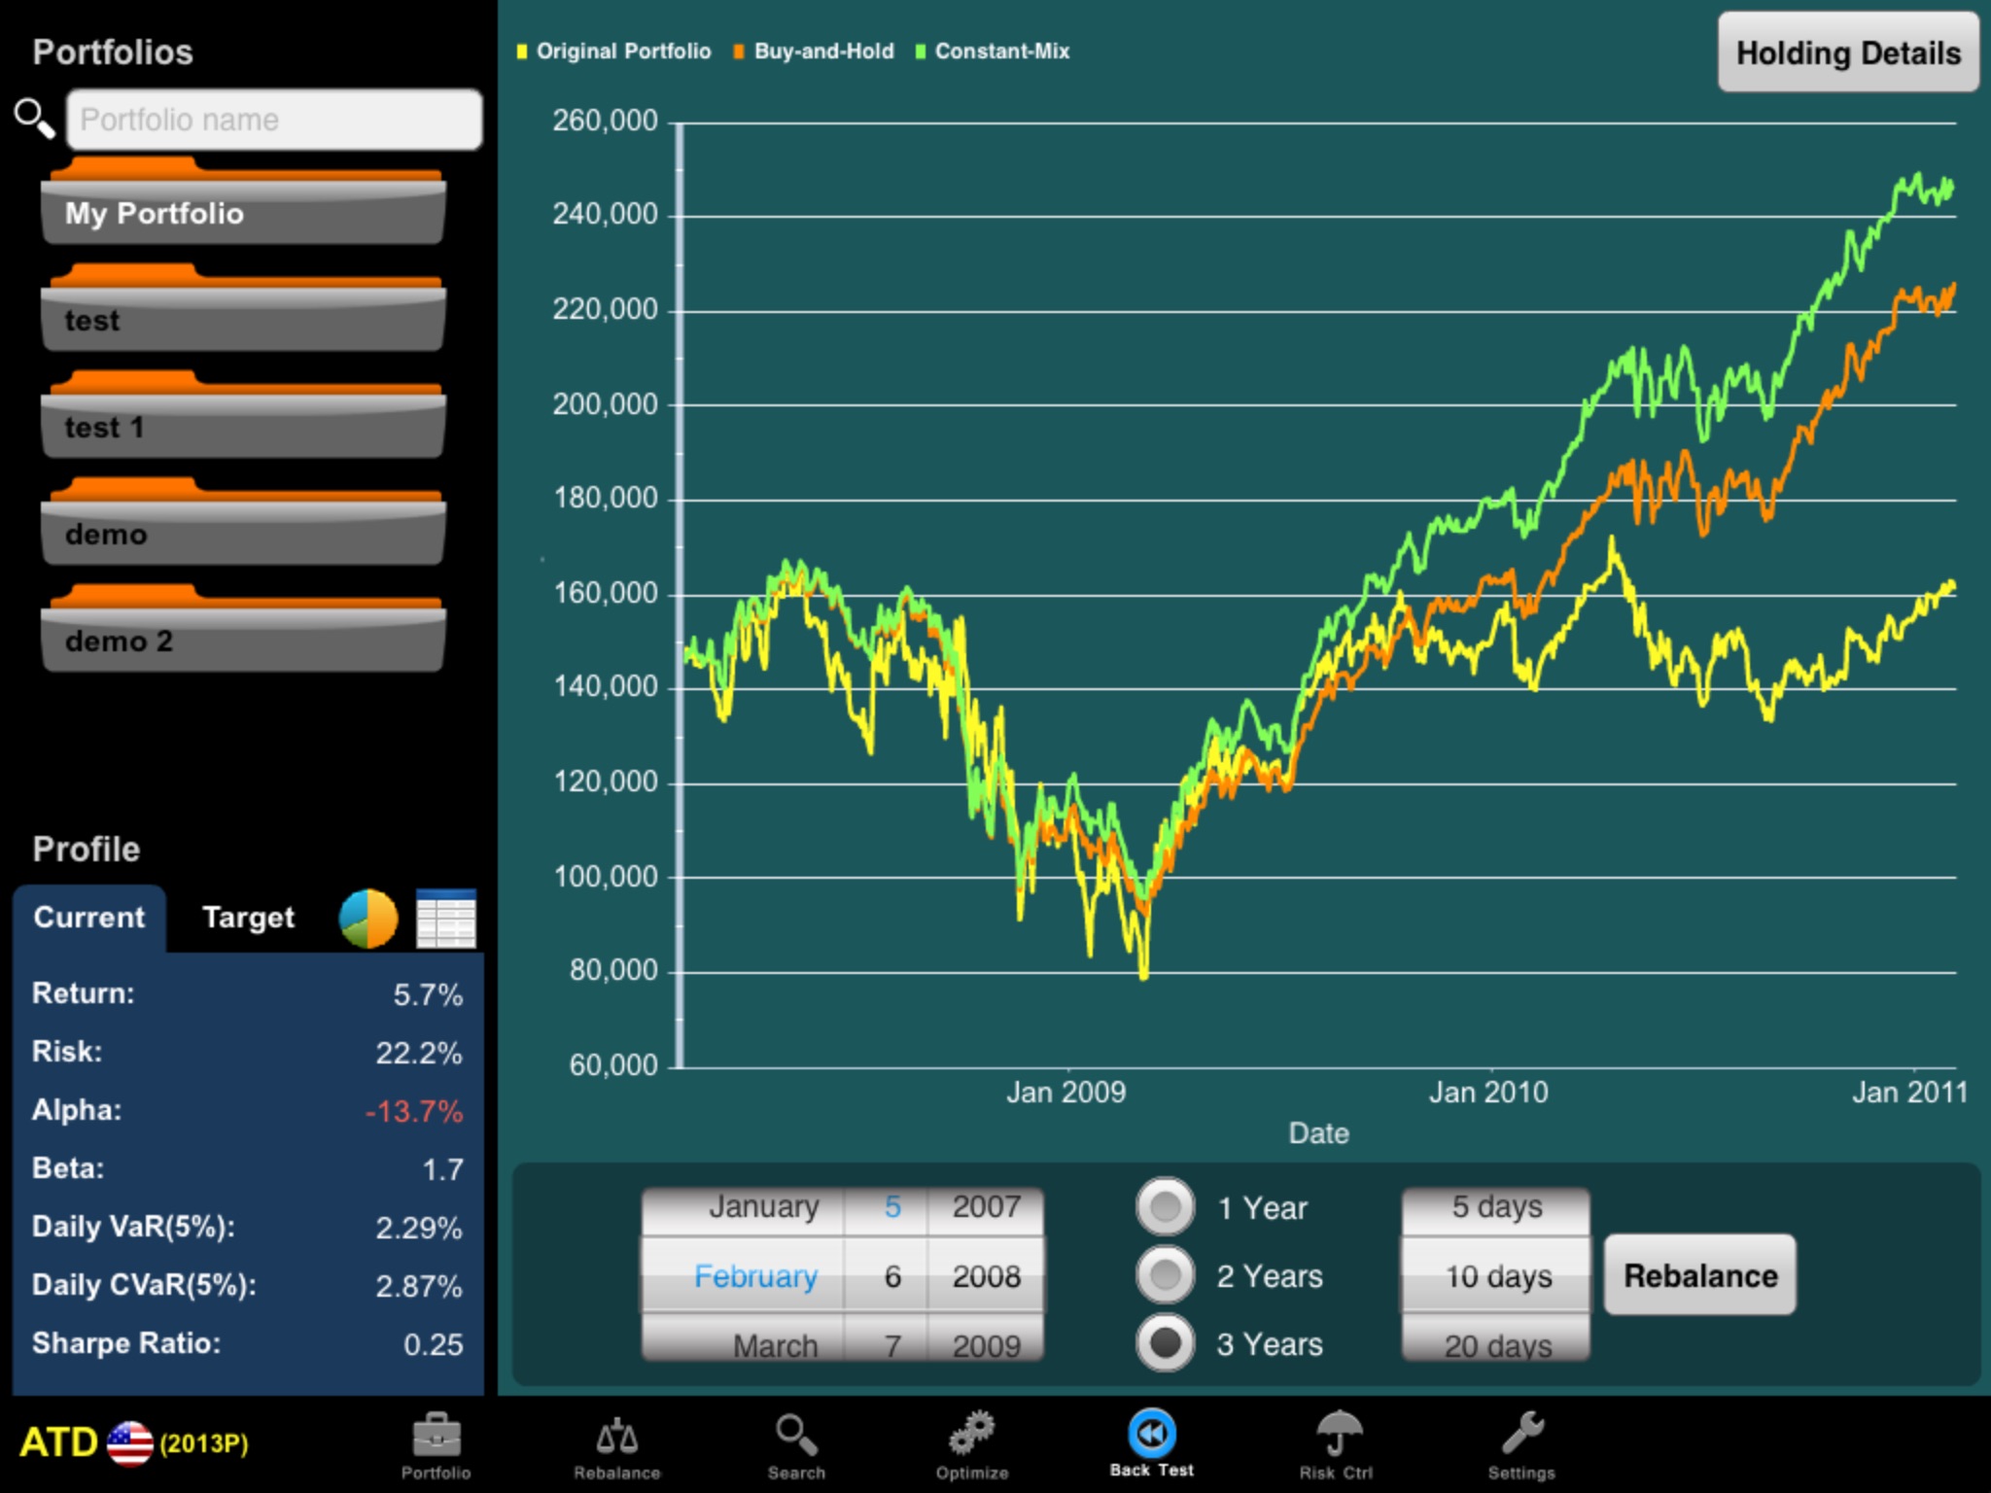
Task: Open the Holding Details panel
Action: 1845,51
